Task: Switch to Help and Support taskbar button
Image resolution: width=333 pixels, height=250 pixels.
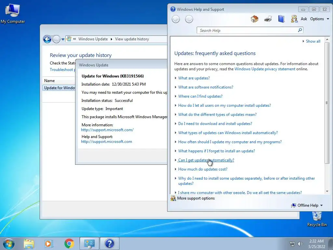Action: (110, 243)
